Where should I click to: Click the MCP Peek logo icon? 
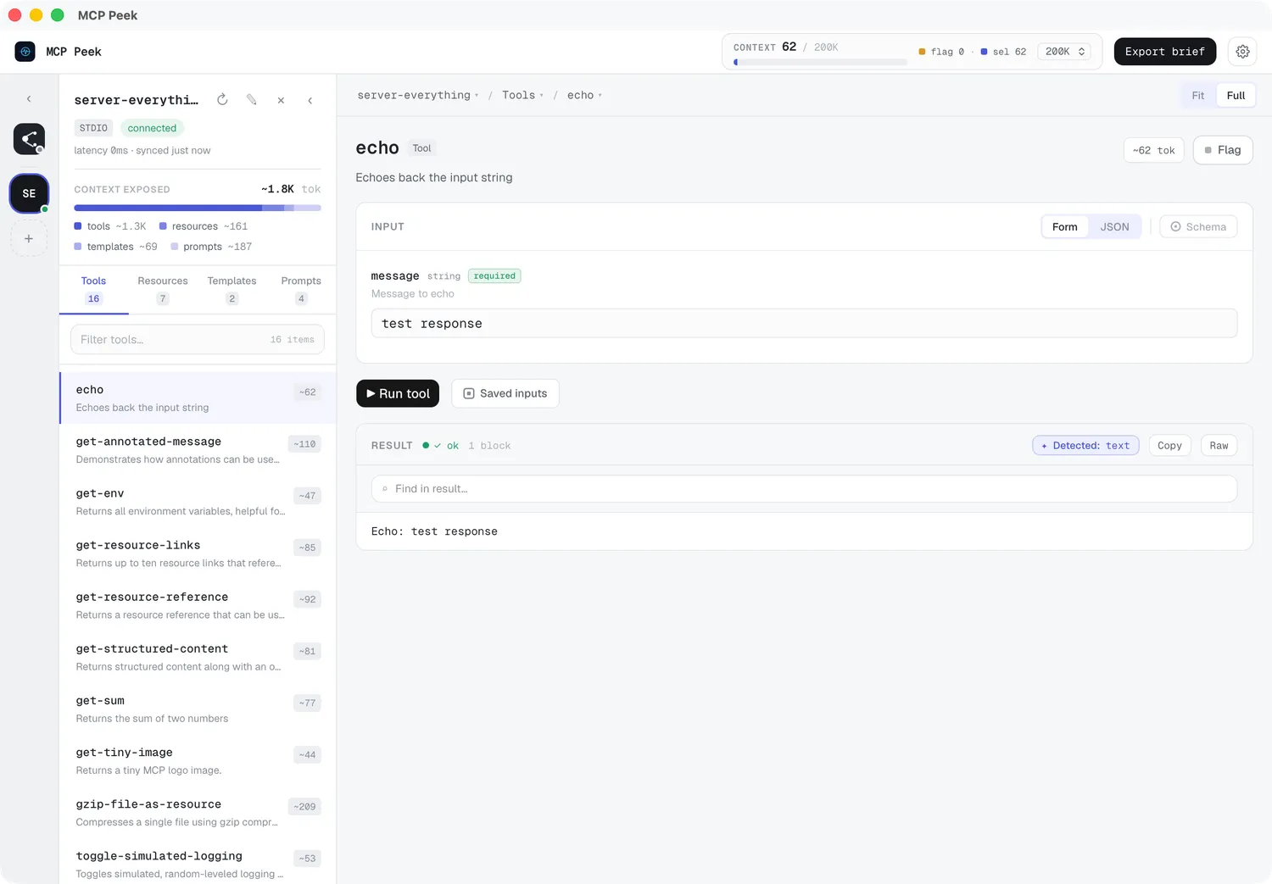(25, 52)
